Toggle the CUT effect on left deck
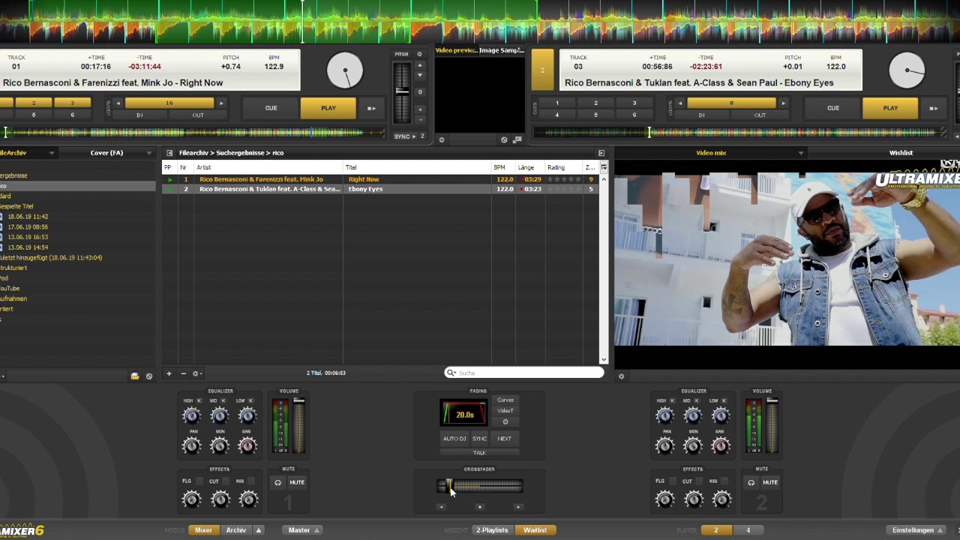 click(226, 481)
